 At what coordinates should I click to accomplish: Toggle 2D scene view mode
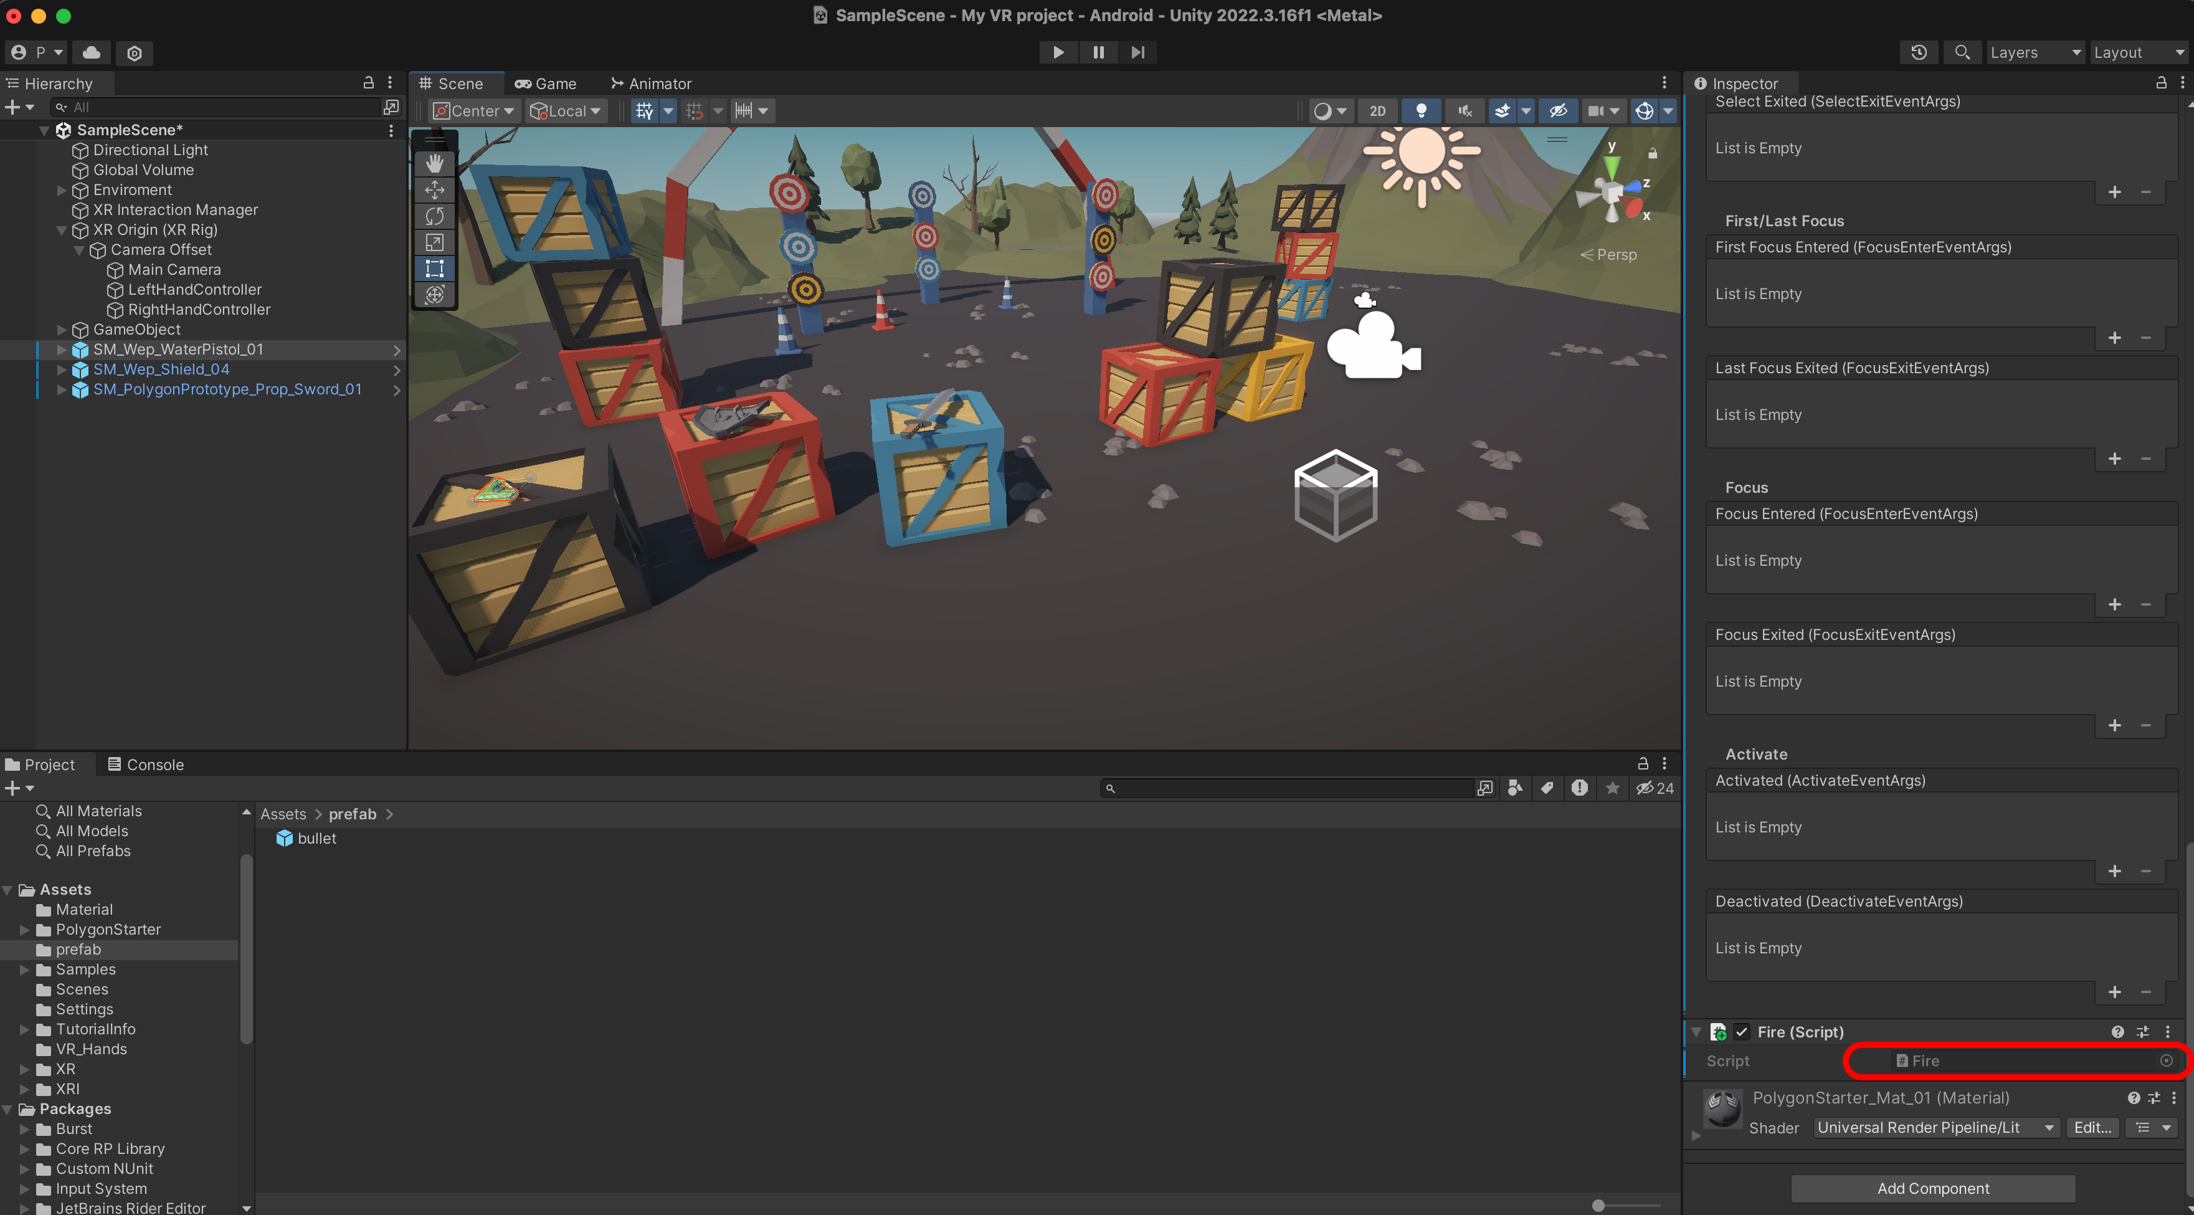point(1377,111)
